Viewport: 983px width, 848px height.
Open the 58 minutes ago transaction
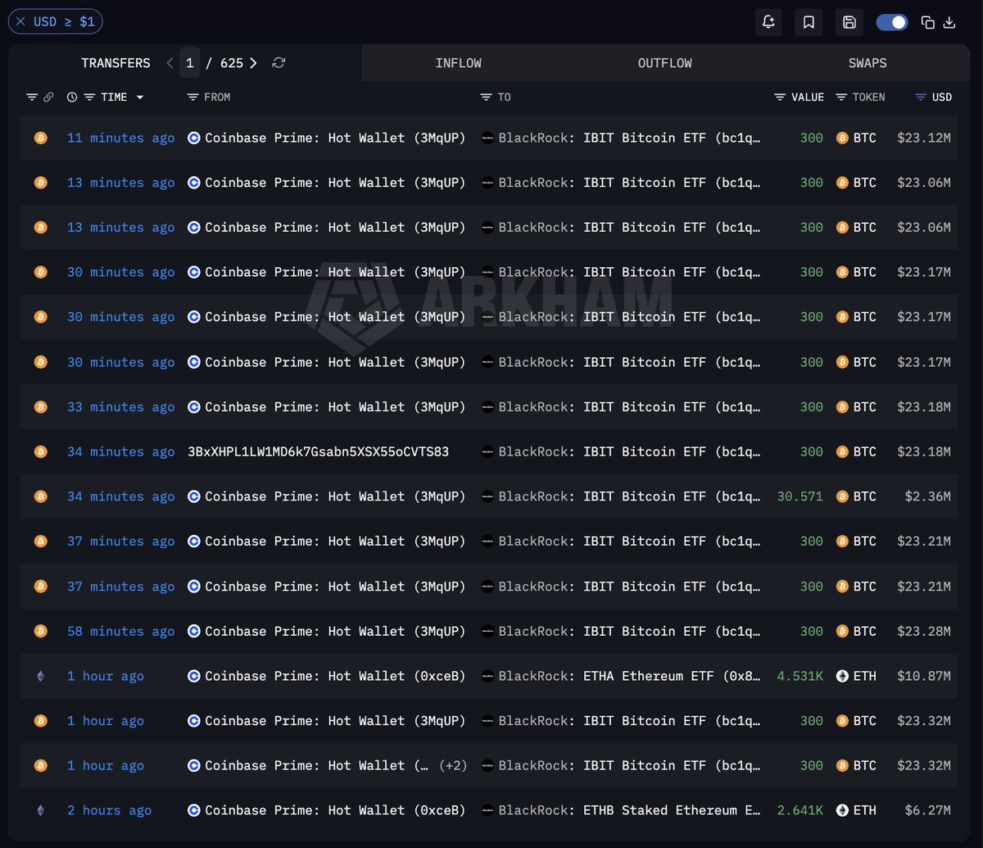tap(120, 632)
